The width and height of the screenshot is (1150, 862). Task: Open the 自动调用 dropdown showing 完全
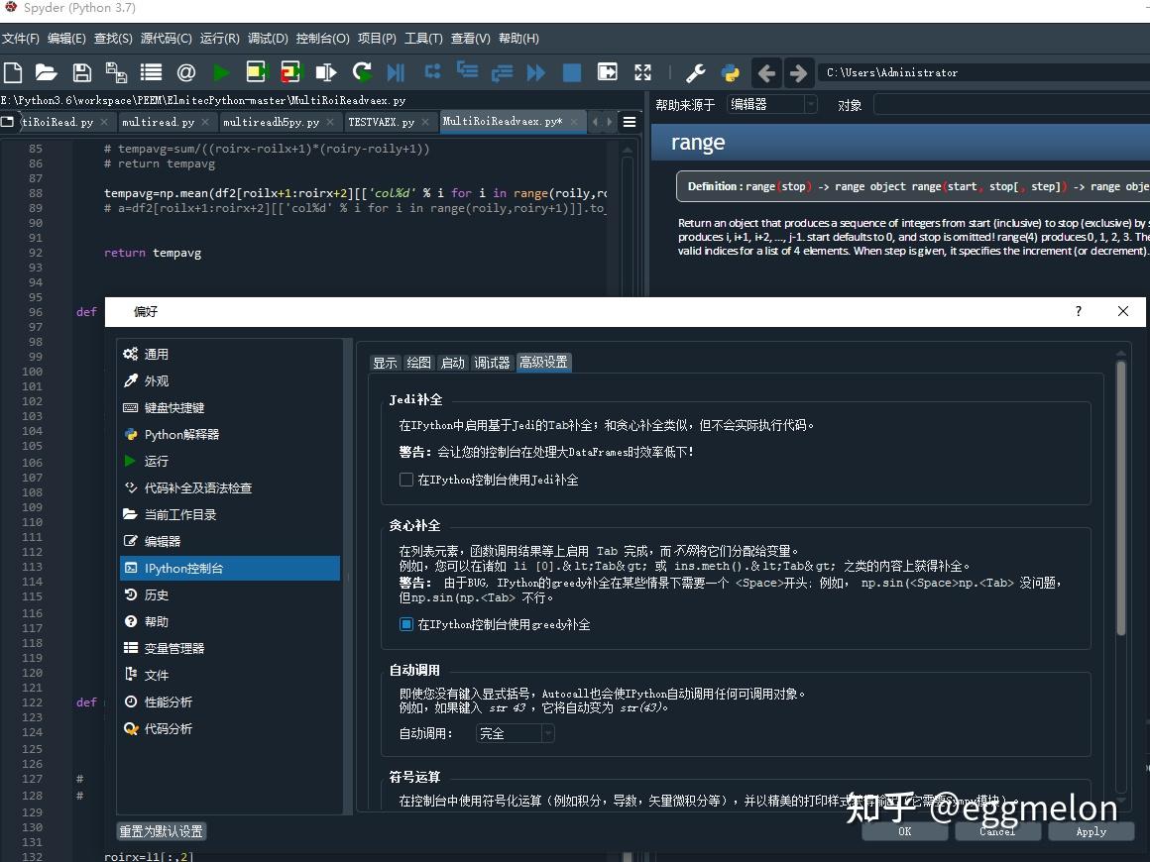(514, 733)
